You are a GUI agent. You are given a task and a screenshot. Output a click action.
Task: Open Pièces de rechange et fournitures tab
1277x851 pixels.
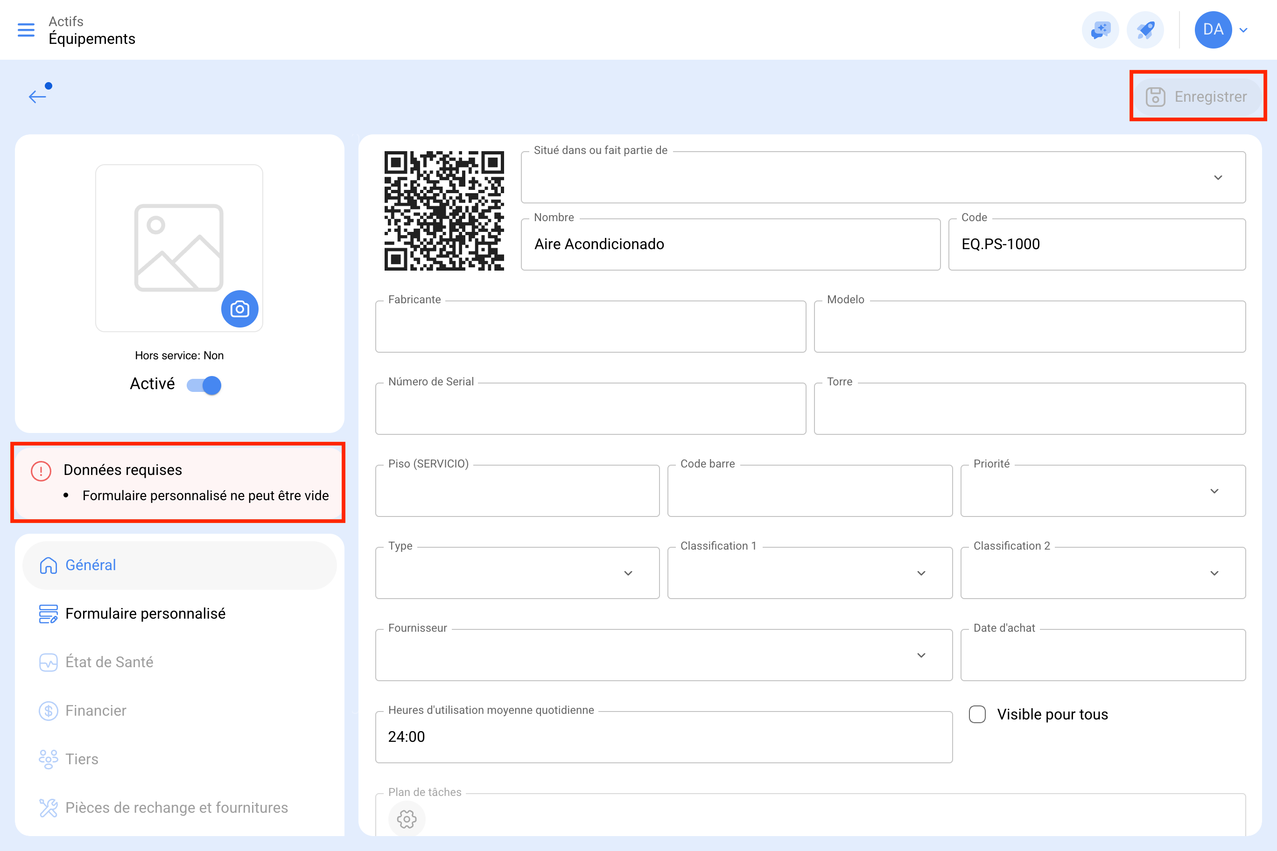click(179, 808)
